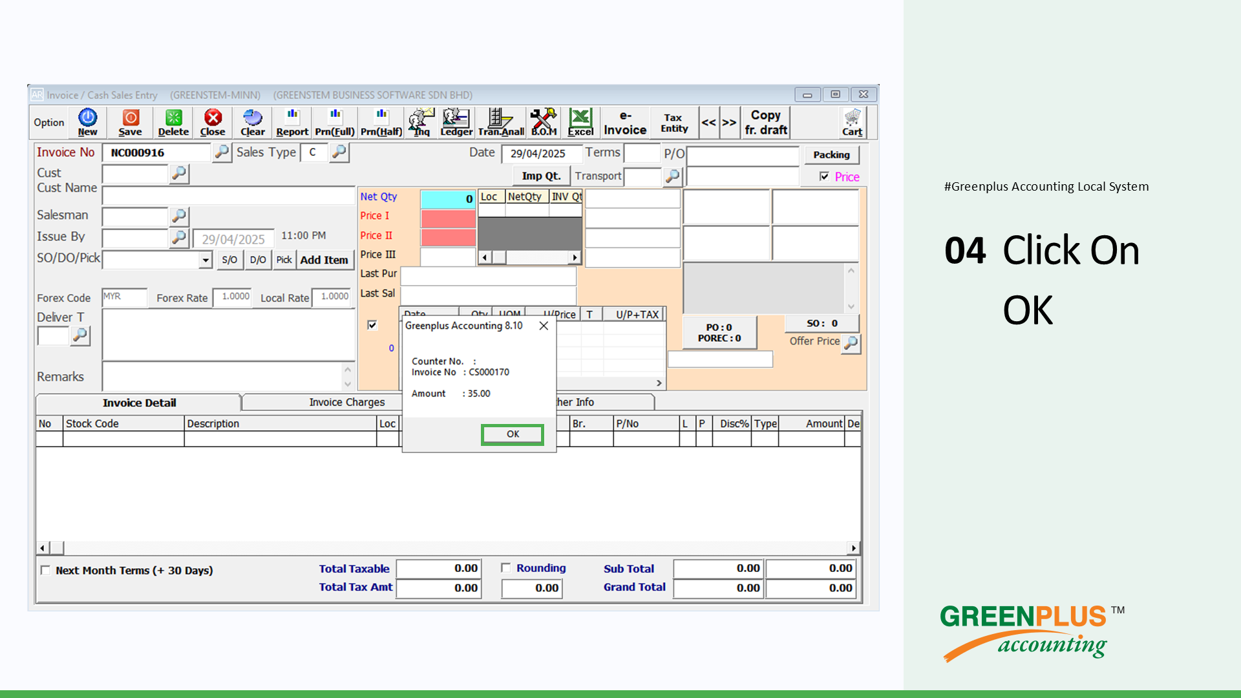Click the Date input field
This screenshot has height=698, width=1241.
[542, 154]
